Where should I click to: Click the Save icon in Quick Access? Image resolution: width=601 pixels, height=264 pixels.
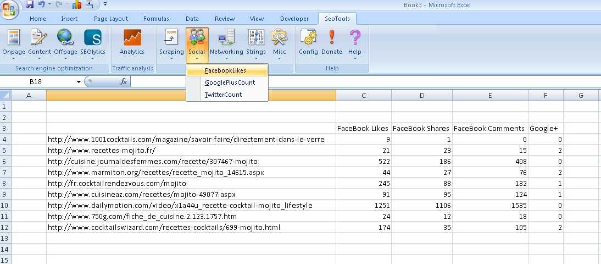pos(30,5)
